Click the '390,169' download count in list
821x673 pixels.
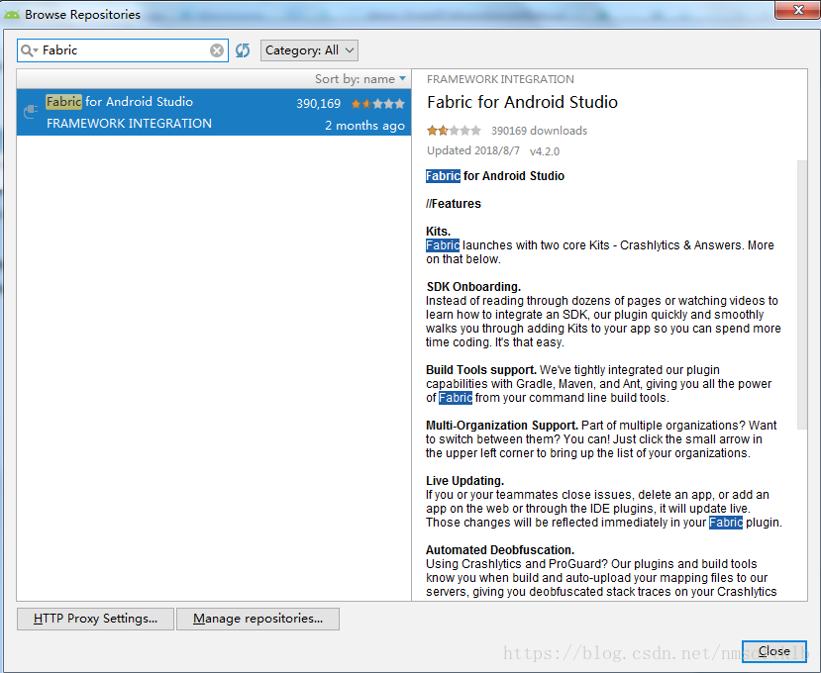[x=318, y=104]
